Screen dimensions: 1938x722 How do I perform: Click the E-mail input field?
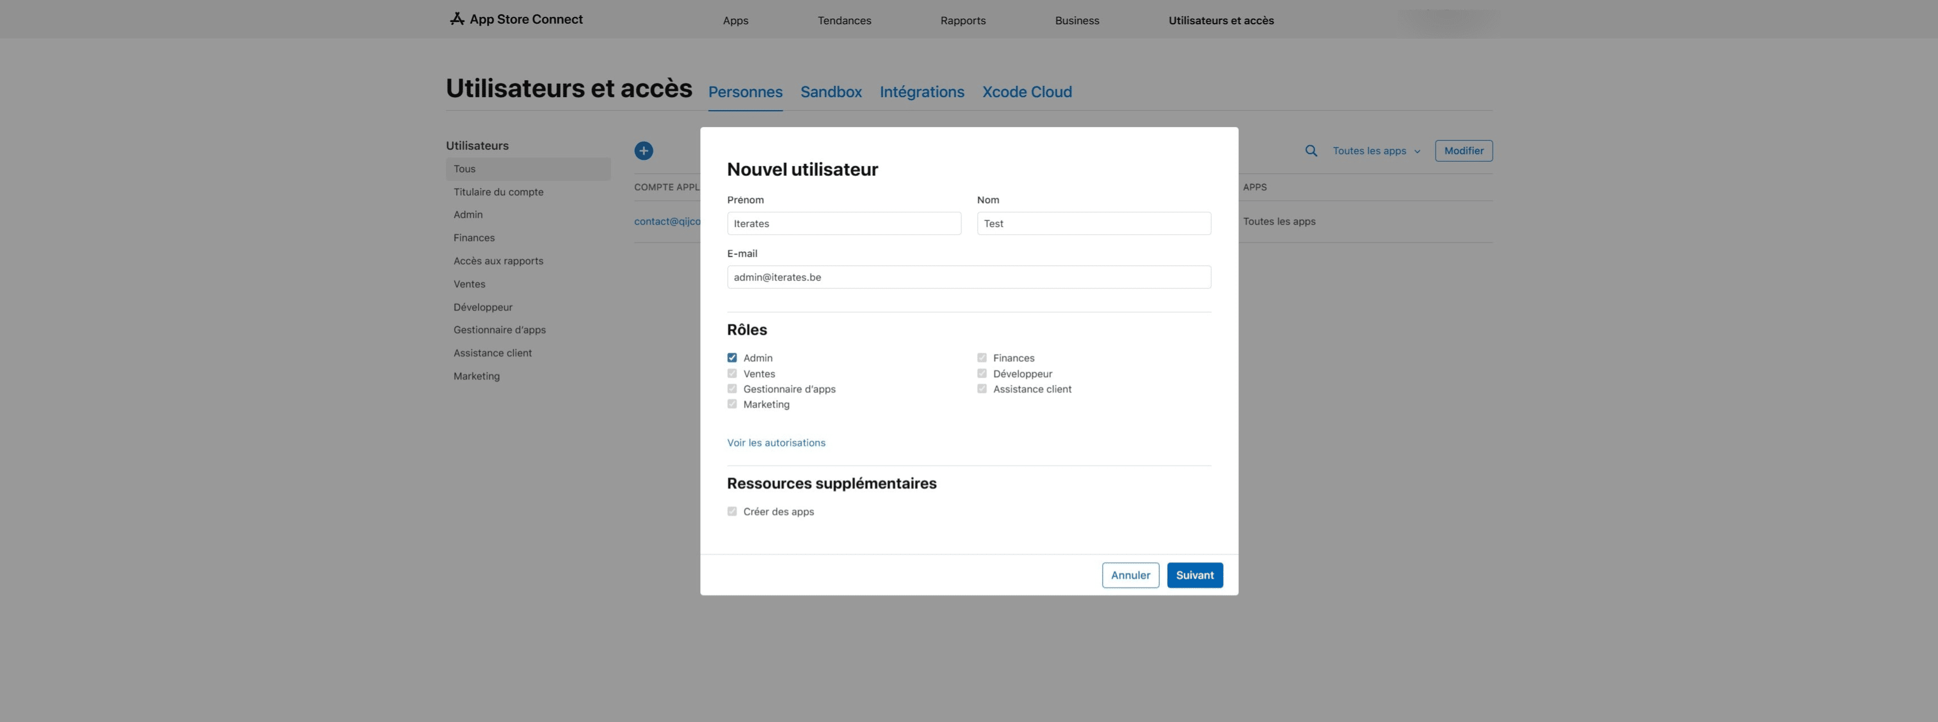969,277
